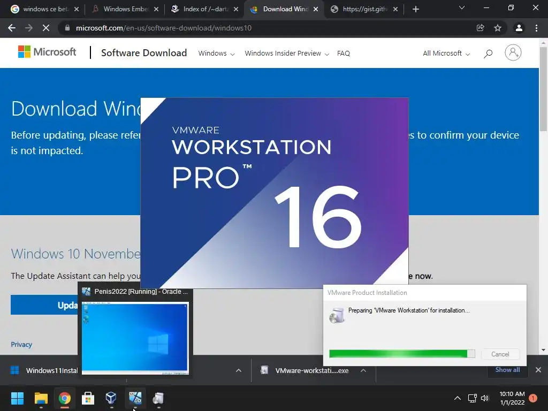Click the Privacy link
548x411 pixels.
click(21, 345)
